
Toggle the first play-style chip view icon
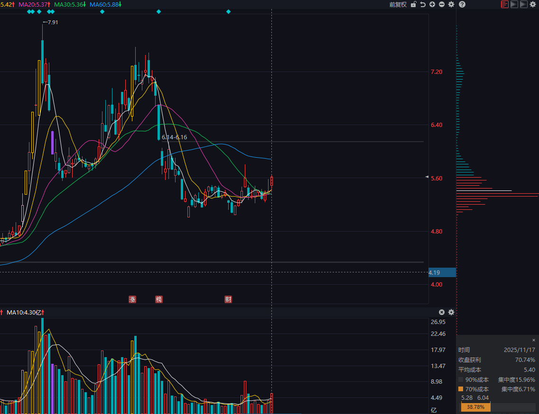[x=514, y=4]
